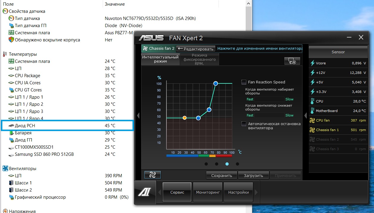
Task: Click the dimmed Chassis fan 3 sensor icon
Action: tap(312, 149)
